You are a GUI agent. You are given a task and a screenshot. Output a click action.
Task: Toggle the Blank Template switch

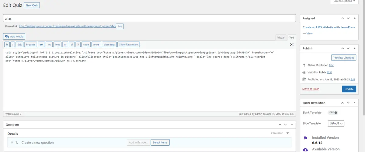pos(333,113)
